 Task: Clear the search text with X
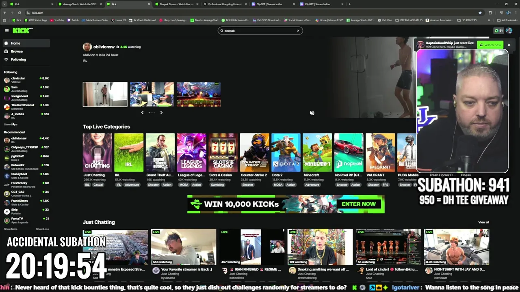[x=298, y=30]
